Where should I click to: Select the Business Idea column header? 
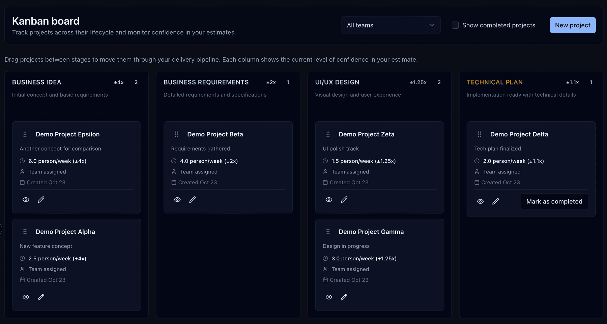pyautogui.click(x=37, y=82)
